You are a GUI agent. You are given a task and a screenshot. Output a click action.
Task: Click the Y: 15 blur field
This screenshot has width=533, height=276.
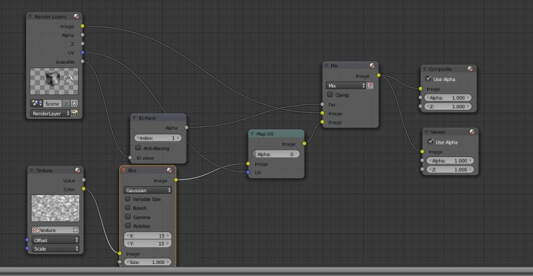click(147, 243)
